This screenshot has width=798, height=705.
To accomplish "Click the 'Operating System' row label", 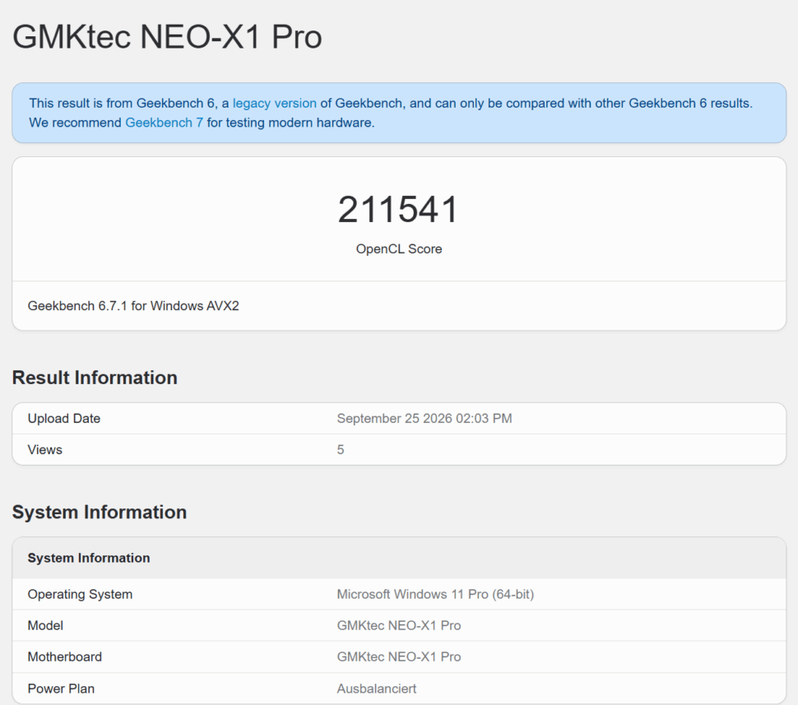I will 80,595.
